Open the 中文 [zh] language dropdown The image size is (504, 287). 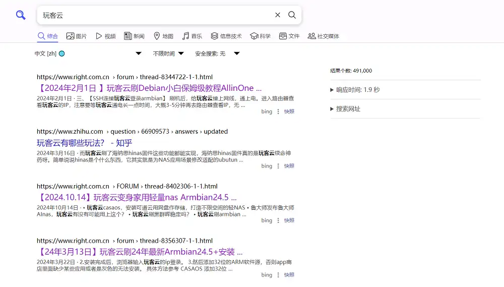88,53
